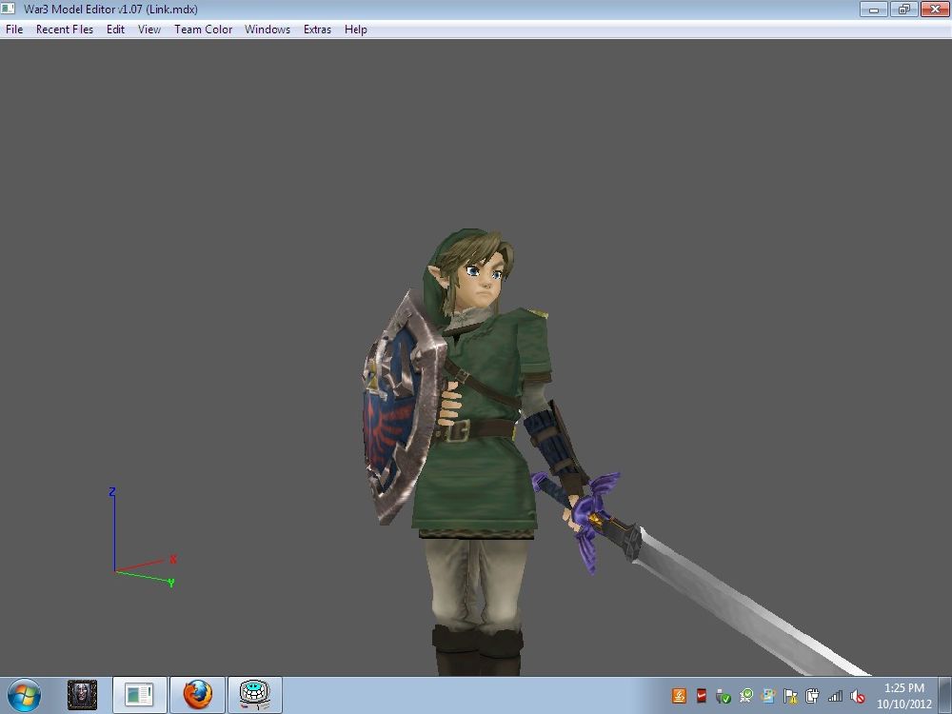Open the View menu

pos(149,30)
